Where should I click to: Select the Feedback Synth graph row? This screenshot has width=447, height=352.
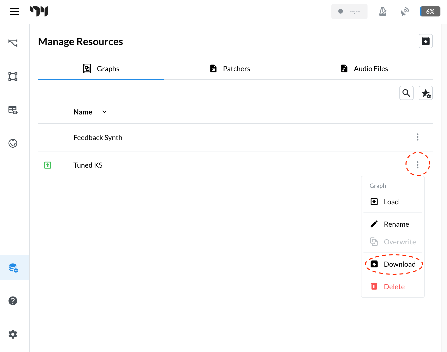pos(235,138)
